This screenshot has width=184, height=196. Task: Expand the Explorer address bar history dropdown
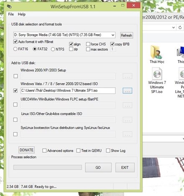click(174, 28)
